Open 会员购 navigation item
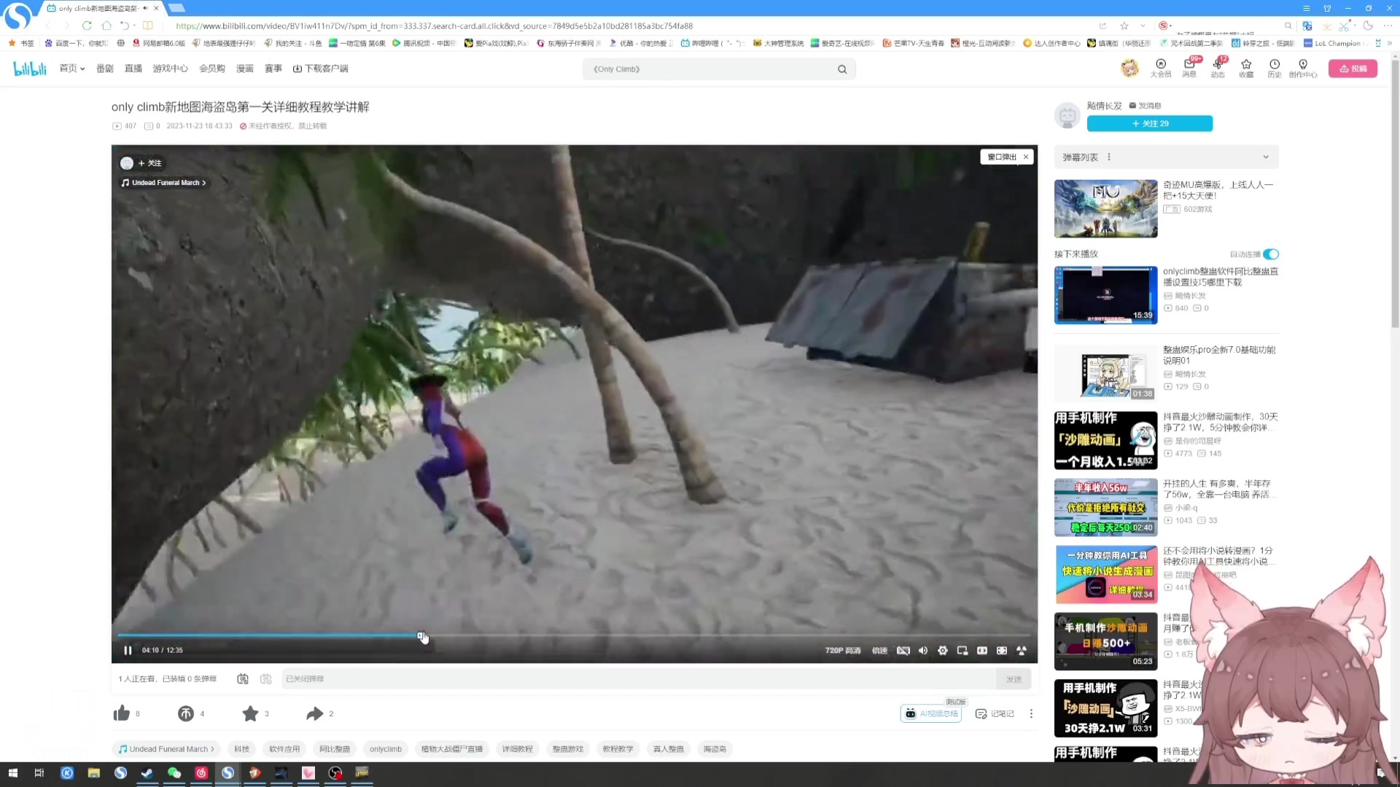Image resolution: width=1400 pixels, height=787 pixels. point(212,68)
